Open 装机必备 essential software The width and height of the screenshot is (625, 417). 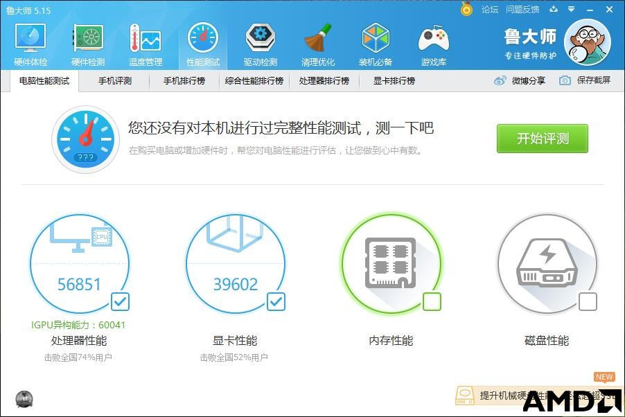[376, 44]
